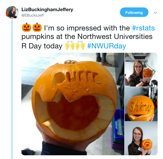Open the large carved pumpkin photo
This screenshot has height=159, width=163.
[73, 104]
